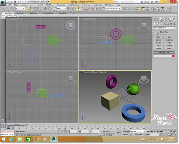Open the Modifiers menu
The image size is (179, 144).
pyautogui.click(x=50, y=5)
